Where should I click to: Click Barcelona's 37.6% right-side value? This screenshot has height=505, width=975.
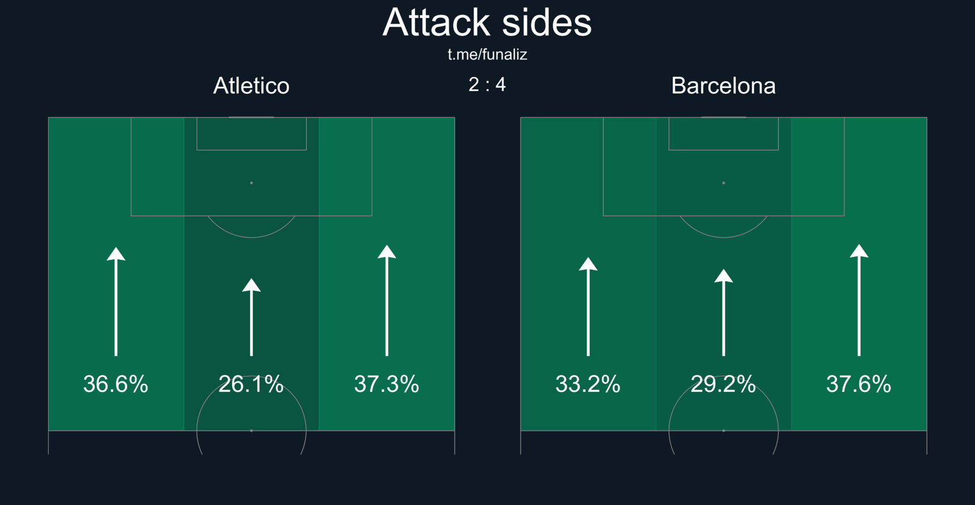(858, 384)
